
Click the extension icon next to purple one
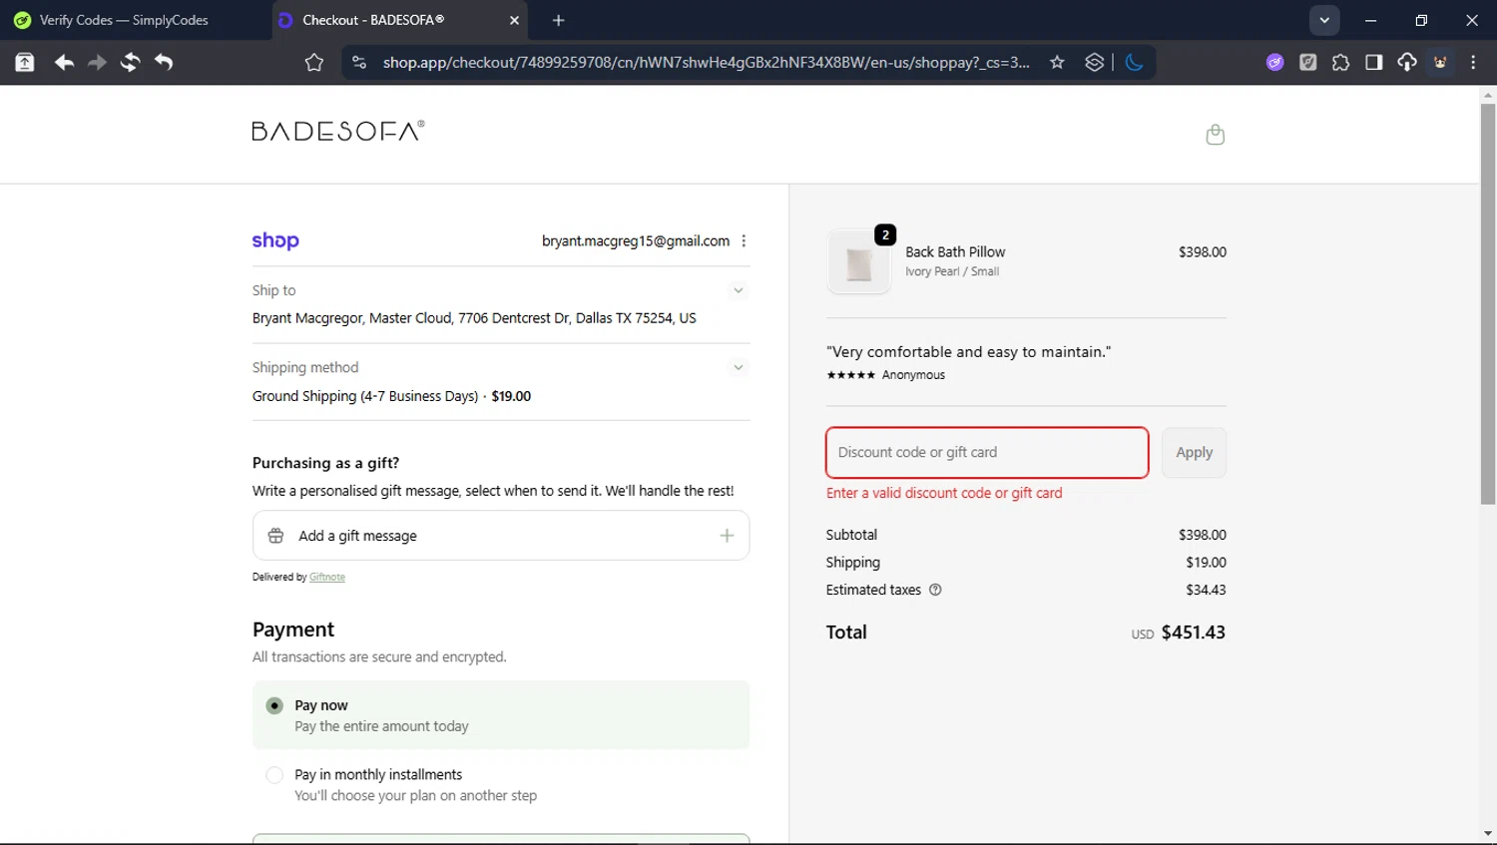click(x=1307, y=62)
